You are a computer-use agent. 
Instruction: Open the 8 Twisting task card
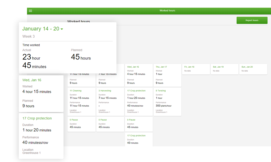[x=167, y=101]
